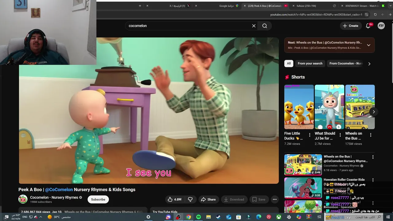Open weather widget showing 30°C

point(59,217)
